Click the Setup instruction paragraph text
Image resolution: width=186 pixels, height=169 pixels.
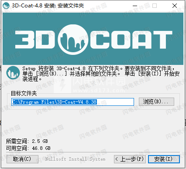tap(101, 74)
